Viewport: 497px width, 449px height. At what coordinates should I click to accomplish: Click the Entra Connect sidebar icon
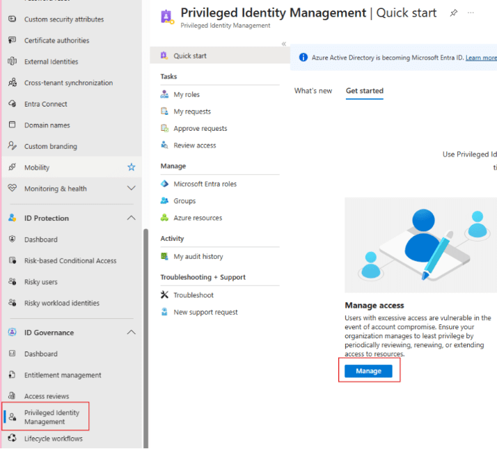pyautogui.click(x=12, y=104)
